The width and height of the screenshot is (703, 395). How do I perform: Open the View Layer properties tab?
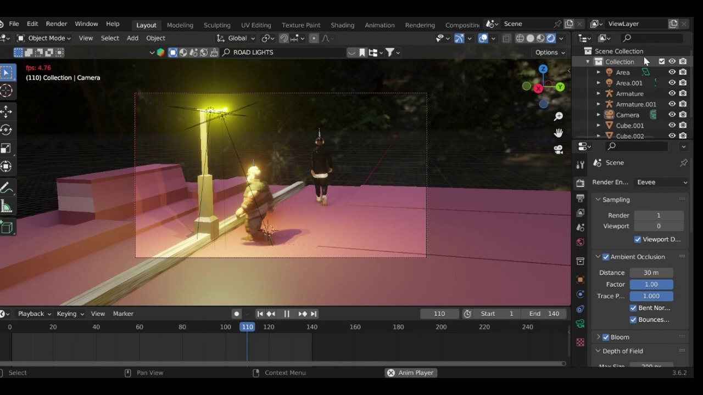[x=581, y=212]
